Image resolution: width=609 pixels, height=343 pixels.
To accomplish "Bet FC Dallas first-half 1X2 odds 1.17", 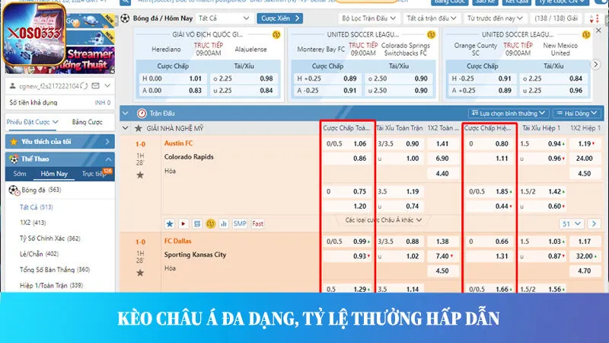I will [x=584, y=242].
